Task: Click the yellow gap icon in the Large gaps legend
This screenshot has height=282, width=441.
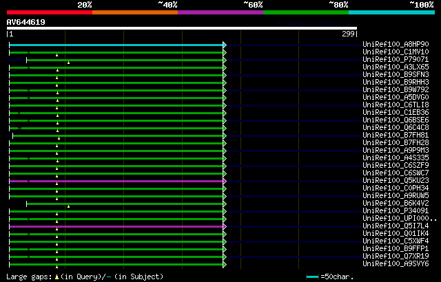Action: [x=57, y=277]
